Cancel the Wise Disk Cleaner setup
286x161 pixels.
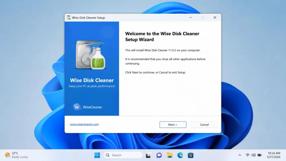click(x=204, y=124)
